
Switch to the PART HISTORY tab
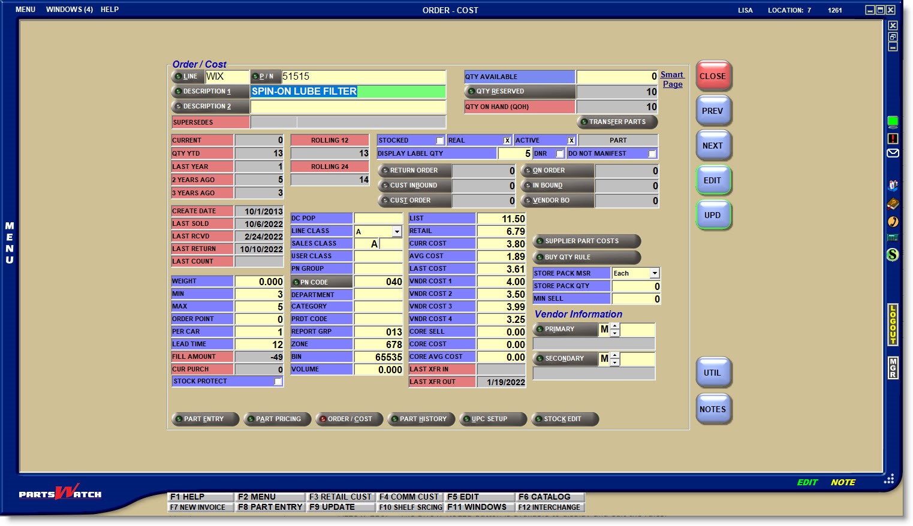pos(421,419)
